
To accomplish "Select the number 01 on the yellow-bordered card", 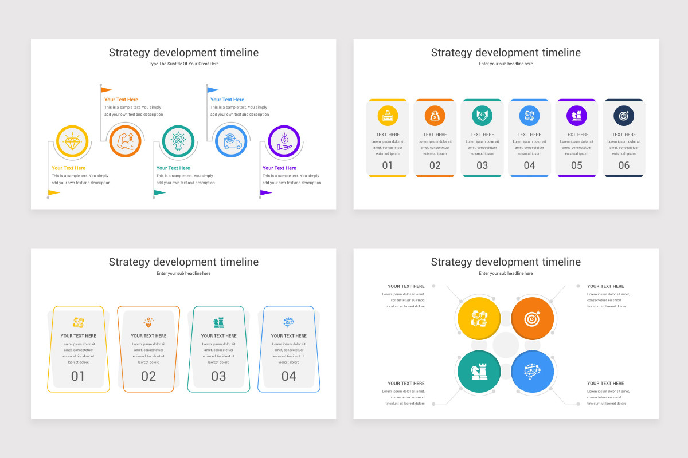I will (79, 376).
